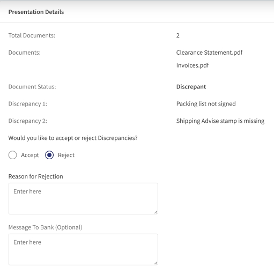Click the Discrepant status value

pyautogui.click(x=191, y=87)
